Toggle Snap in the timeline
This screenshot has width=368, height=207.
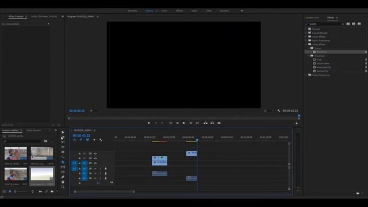(81, 140)
